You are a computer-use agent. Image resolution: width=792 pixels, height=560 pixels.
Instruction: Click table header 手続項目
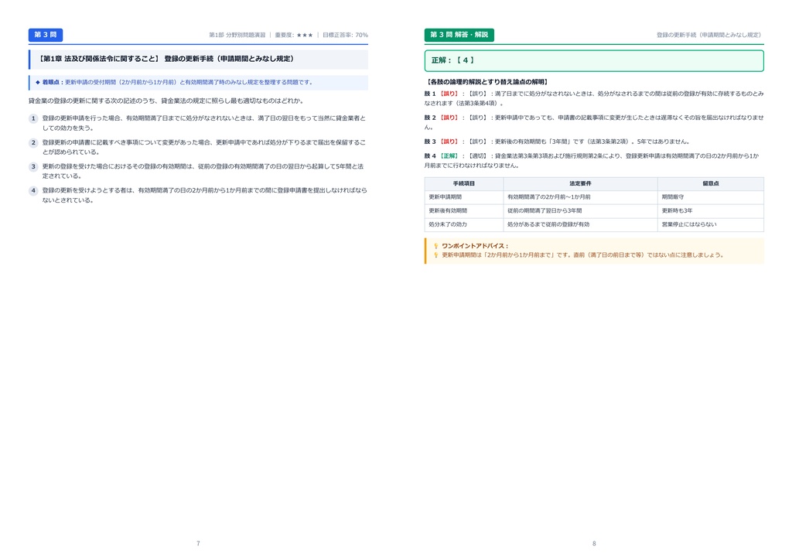[x=464, y=184]
